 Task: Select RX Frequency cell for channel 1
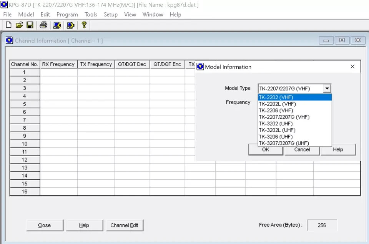tap(58, 72)
